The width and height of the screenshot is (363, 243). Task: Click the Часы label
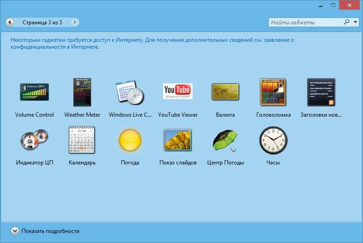tap(273, 163)
